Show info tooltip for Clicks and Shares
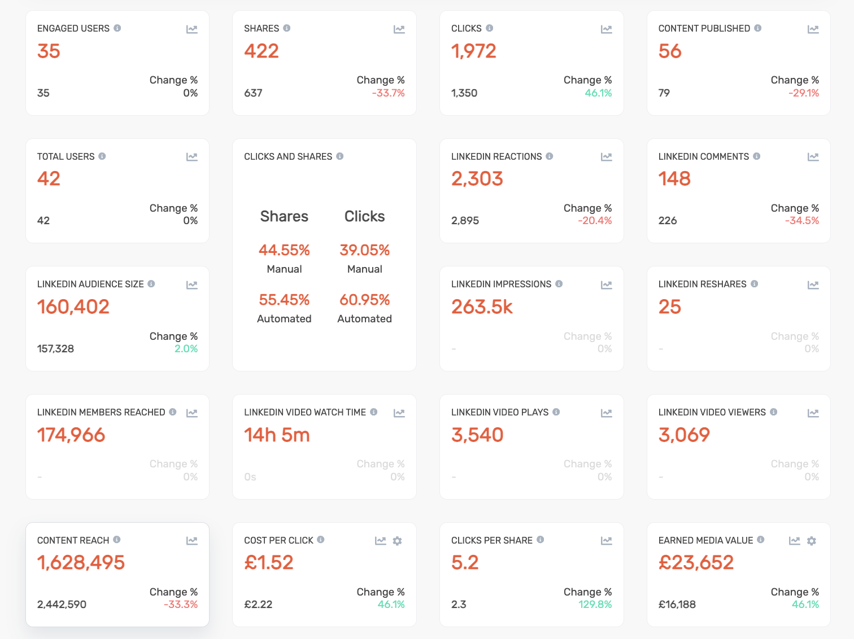Image resolution: width=854 pixels, height=639 pixels. [340, 156]
